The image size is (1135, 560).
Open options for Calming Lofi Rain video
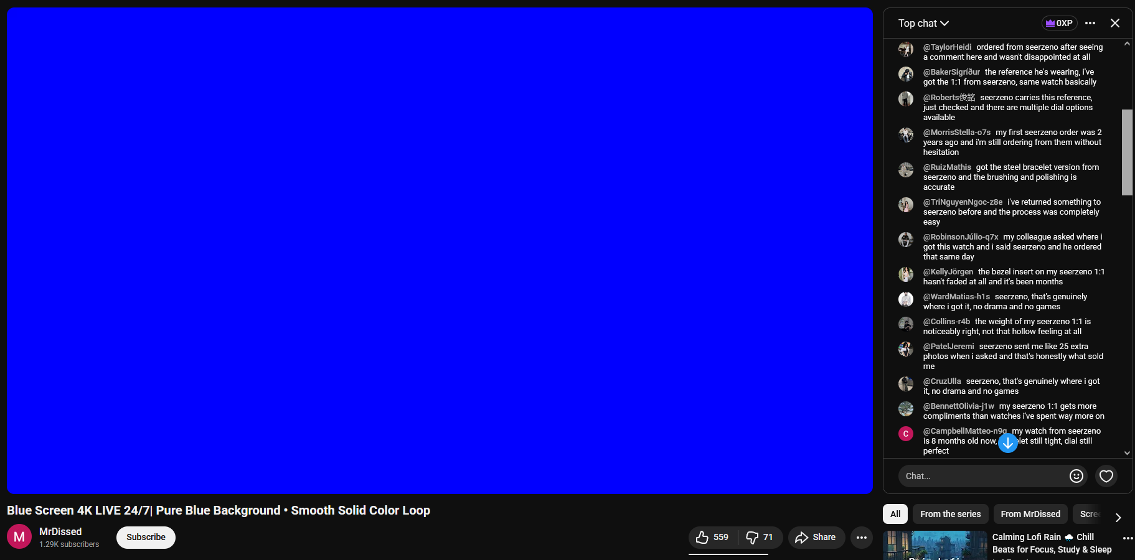[x=1128, y=538]
